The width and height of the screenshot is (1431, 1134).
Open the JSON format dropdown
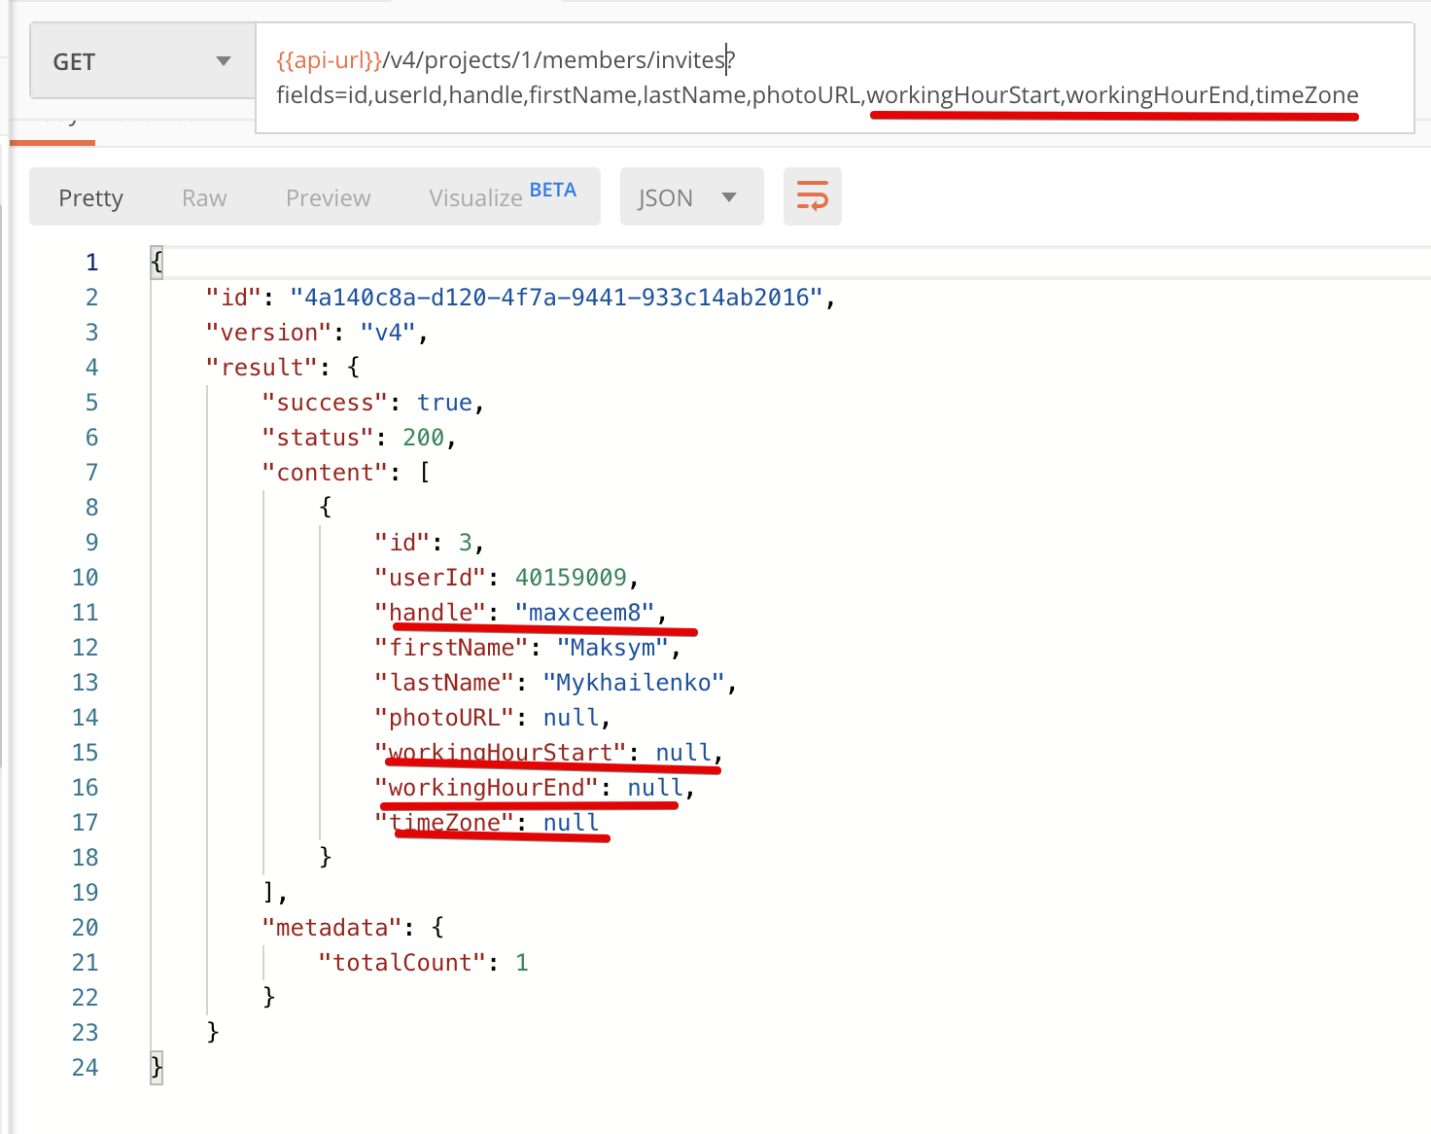point(692,197)
